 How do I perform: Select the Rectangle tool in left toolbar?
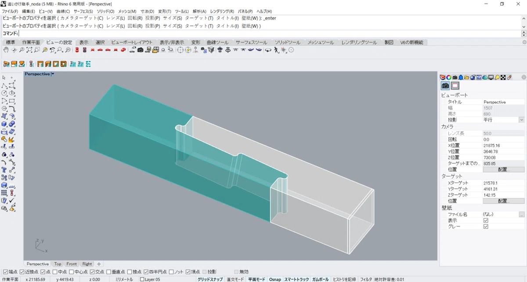[x=12, y=101]
